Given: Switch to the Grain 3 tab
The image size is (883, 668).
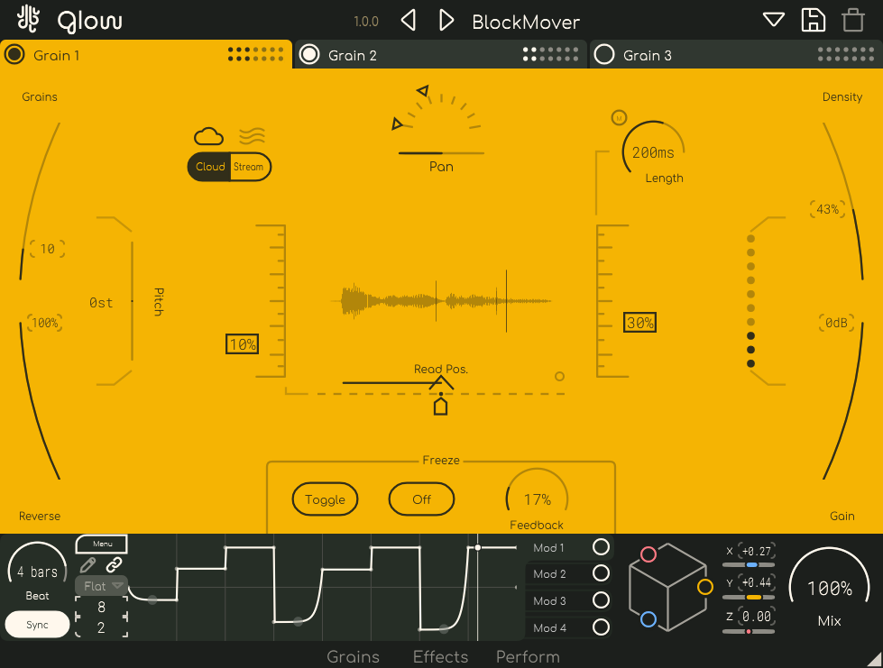Looking at the screenshot, I should pyautogui.click(x=735, y=55).
